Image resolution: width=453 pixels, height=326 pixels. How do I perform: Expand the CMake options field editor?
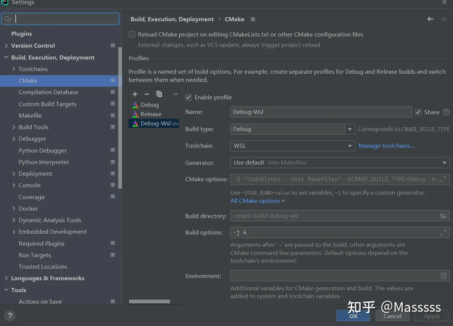tap(443, 179)
